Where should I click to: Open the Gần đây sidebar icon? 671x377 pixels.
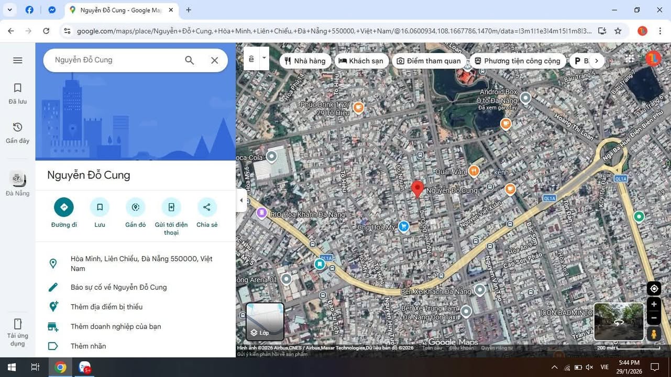coord(17,127)
